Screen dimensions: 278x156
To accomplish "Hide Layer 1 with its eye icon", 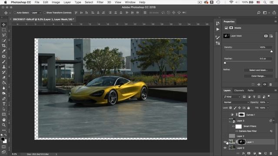I will [225, 142].
